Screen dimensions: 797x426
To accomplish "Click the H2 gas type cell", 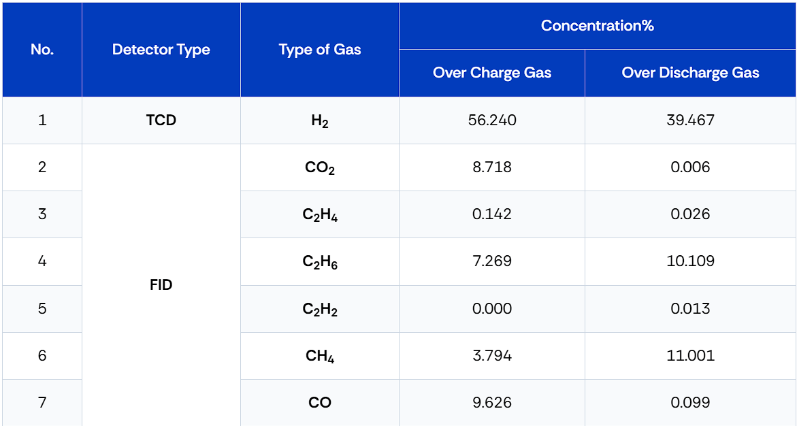I will click(320, 120).
